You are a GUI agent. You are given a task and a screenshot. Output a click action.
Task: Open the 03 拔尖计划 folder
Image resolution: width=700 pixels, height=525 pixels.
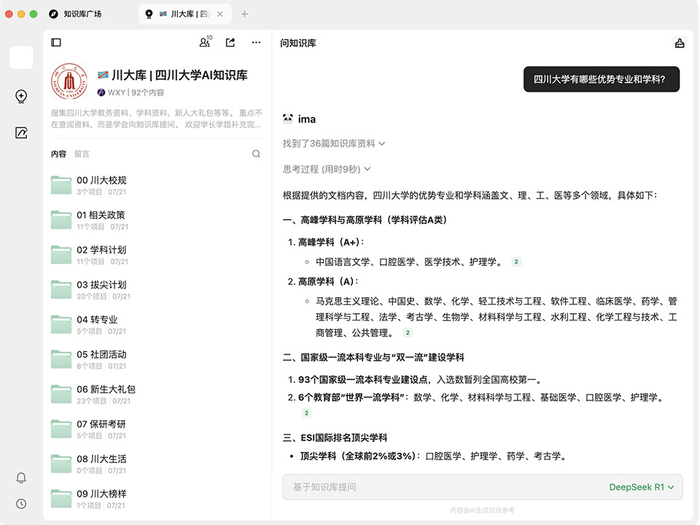click(101, 285)
